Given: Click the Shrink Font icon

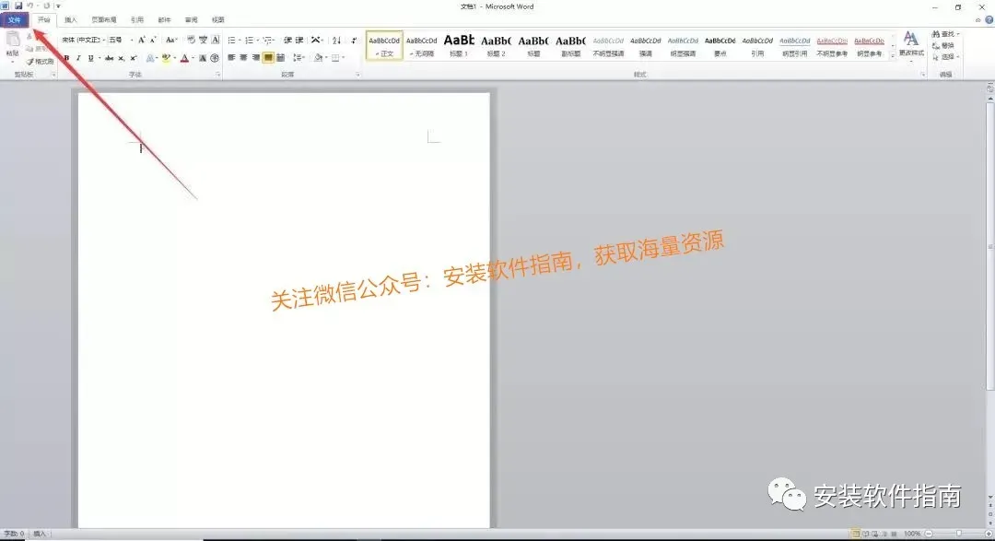Looking at the screenshot, I should (153, 40).
